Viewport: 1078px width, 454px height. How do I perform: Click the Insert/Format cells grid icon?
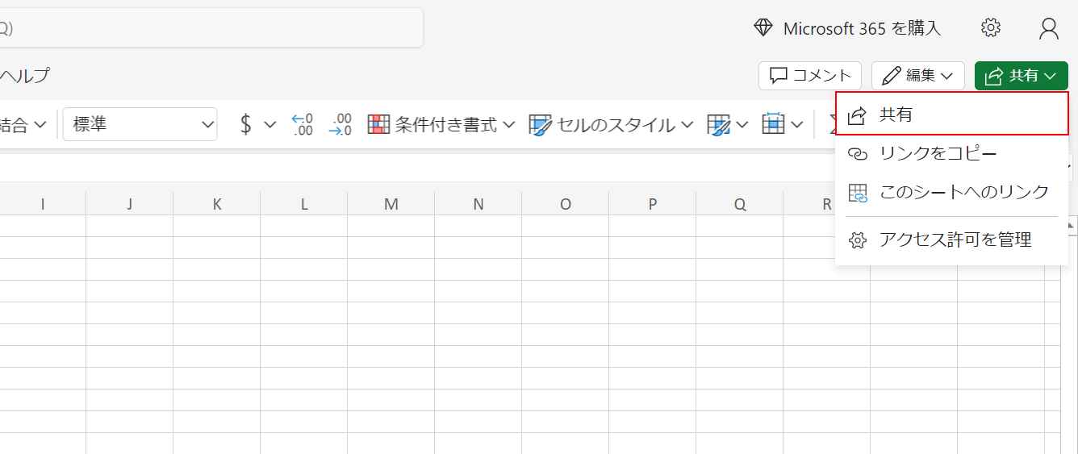pyautogui.click(x=774, y=124)
